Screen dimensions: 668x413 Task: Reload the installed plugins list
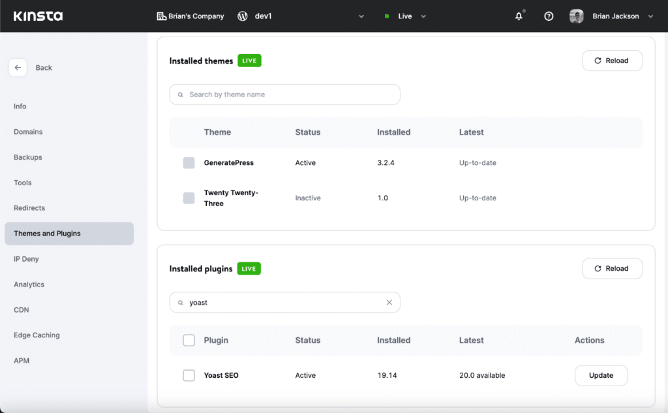612,269
